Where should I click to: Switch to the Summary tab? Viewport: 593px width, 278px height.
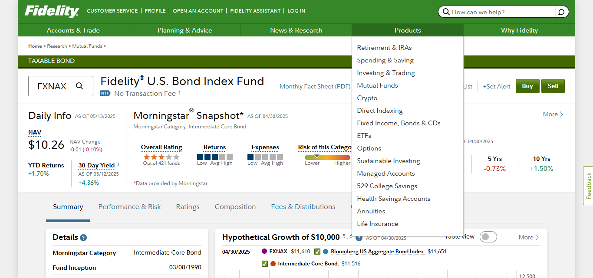[68, 207]
